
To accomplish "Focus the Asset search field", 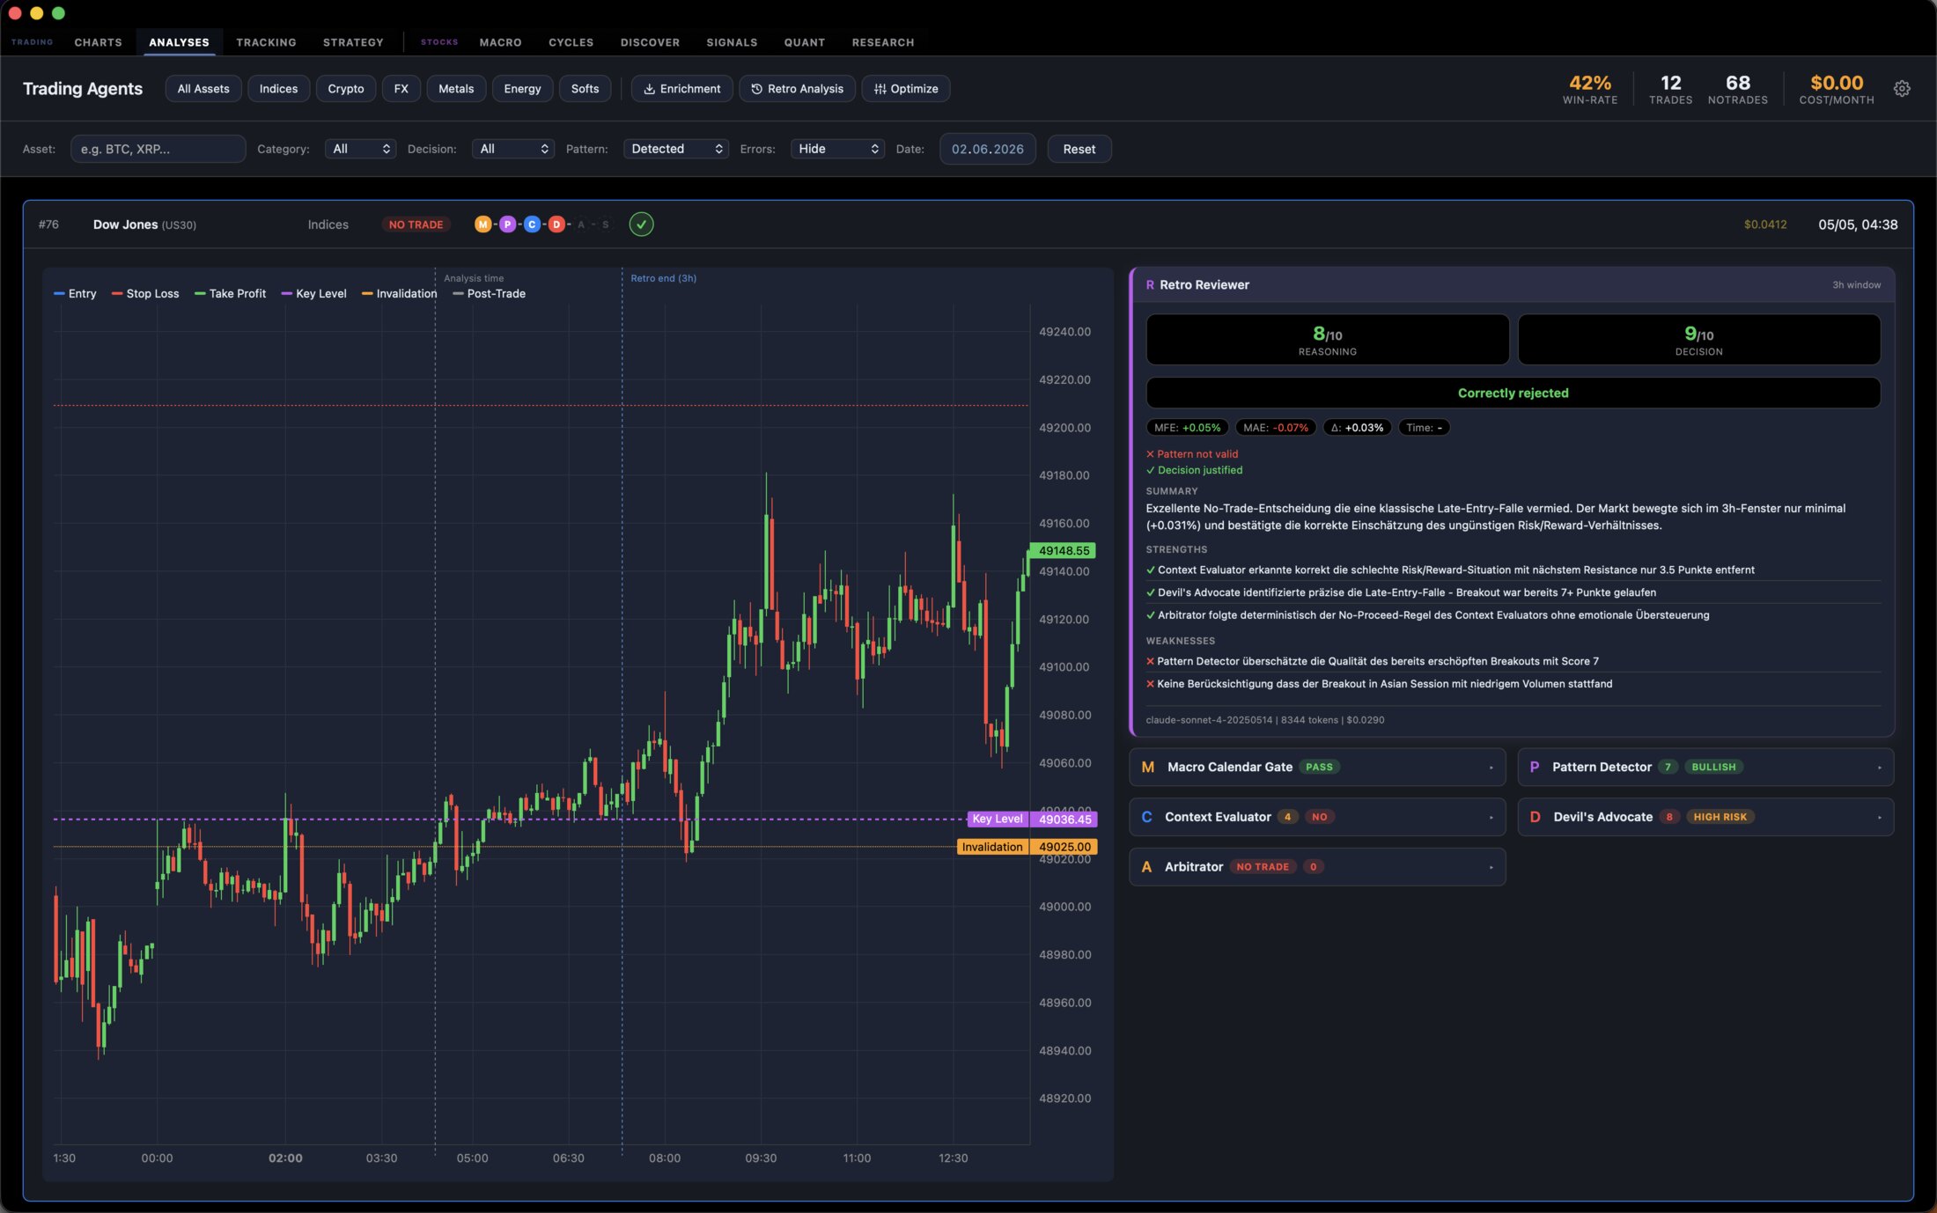I will 158,150.
